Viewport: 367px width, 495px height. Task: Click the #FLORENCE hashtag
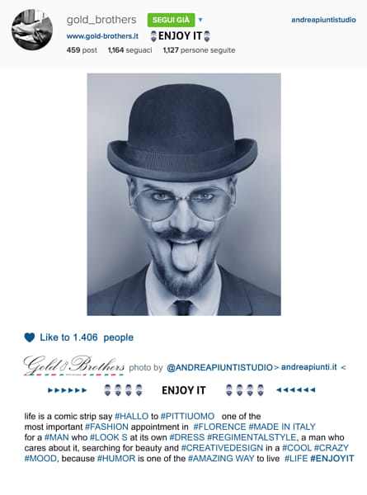click(219, 427)
